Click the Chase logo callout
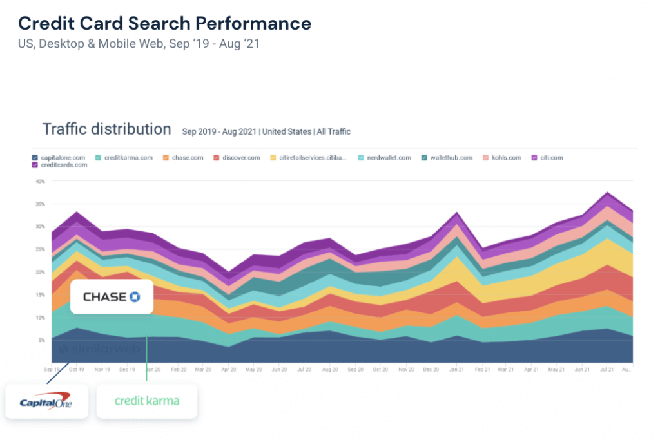Screen dimensions: 660x440 (112, 296)
